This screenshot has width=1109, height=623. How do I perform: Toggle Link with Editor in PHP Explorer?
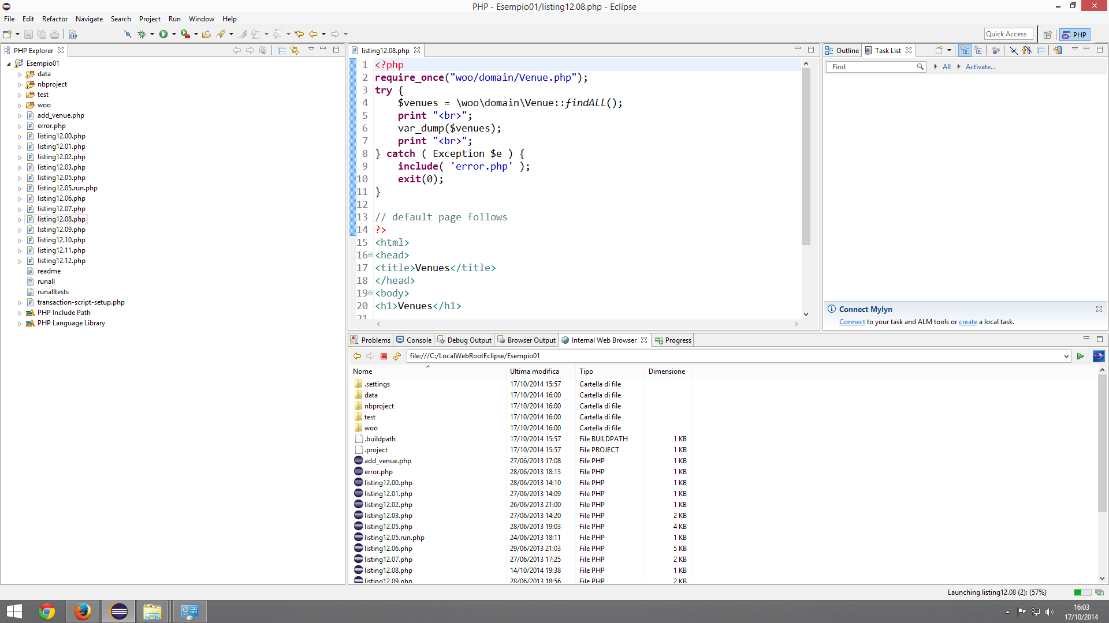pyautogui.click(x=295, y=51)
